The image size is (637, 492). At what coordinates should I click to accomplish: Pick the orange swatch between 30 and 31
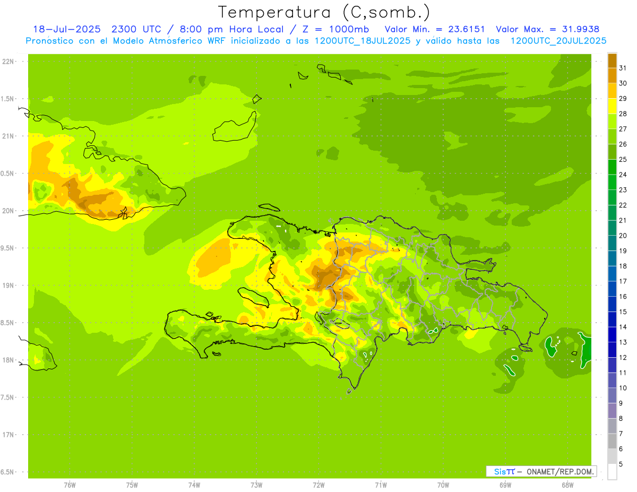tap(612, 75)
